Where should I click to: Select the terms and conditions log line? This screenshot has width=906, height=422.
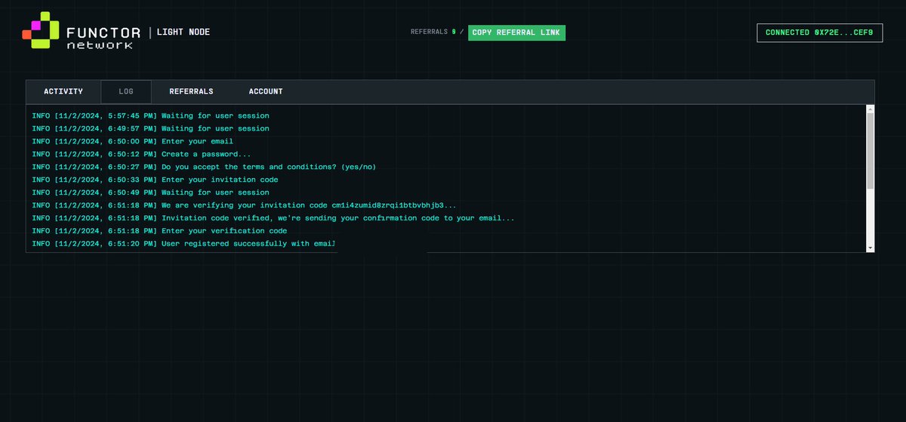204,167
